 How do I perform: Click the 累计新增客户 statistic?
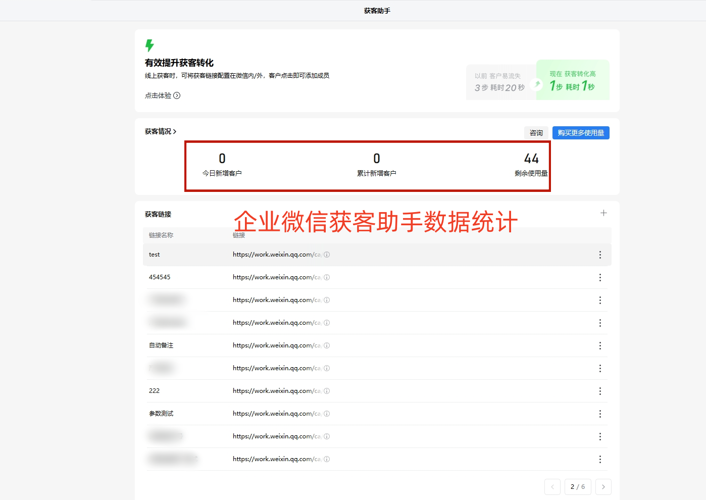[x=377, y=165]
